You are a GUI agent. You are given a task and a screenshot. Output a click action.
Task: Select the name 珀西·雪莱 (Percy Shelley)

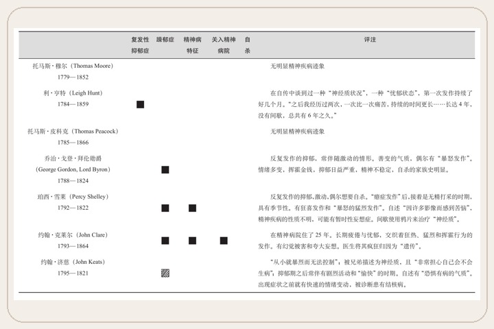73,197
